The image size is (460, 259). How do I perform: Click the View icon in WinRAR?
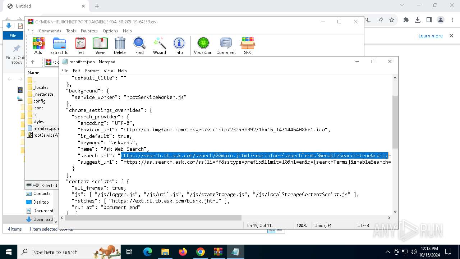click(100, 46)
